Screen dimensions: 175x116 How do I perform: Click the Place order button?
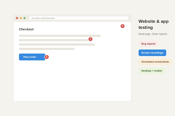32,57
